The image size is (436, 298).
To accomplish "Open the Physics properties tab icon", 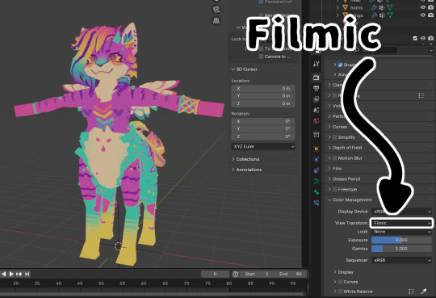I will point(317,159).
